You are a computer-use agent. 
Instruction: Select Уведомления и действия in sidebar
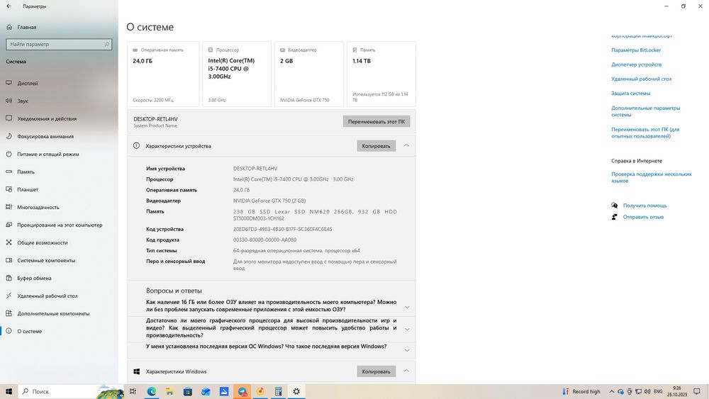[59, 118]
